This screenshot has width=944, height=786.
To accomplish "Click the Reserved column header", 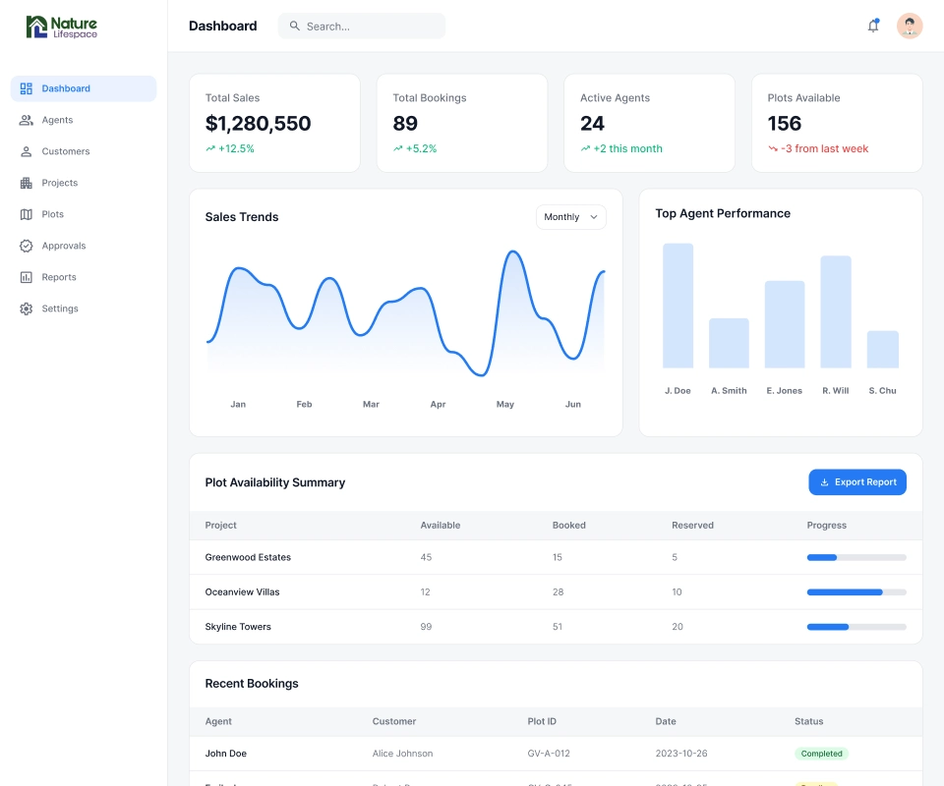I will 693,525.
